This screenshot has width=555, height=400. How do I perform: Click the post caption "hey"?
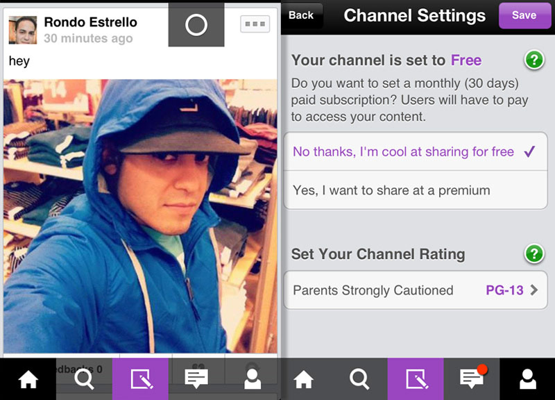(x=19, y=61)
